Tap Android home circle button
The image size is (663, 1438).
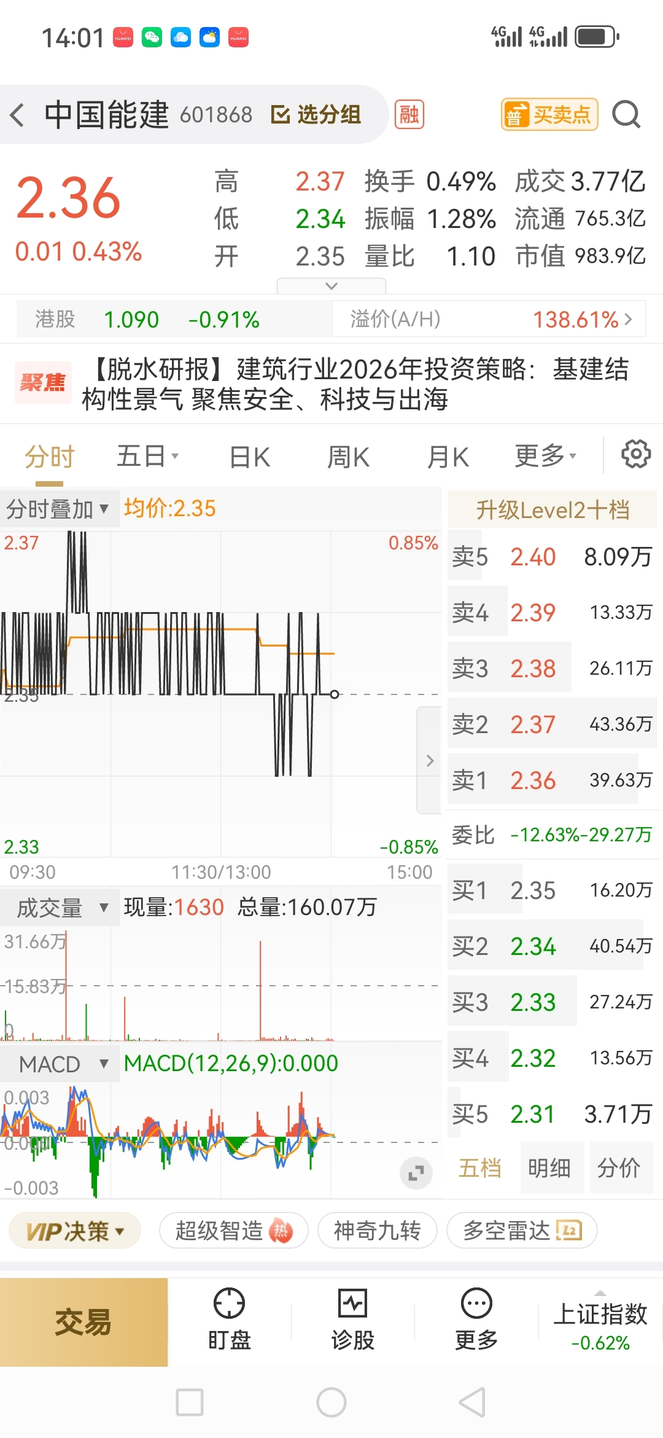click(331, 1402)
